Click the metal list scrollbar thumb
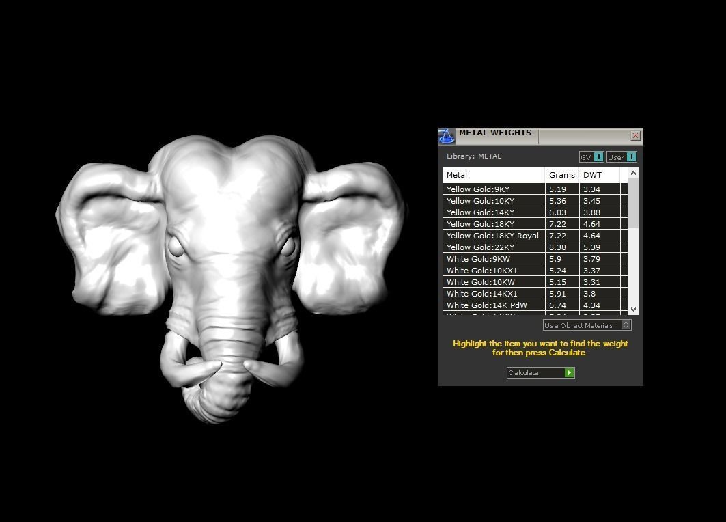 pyautogui.click(x=633, y=203)
